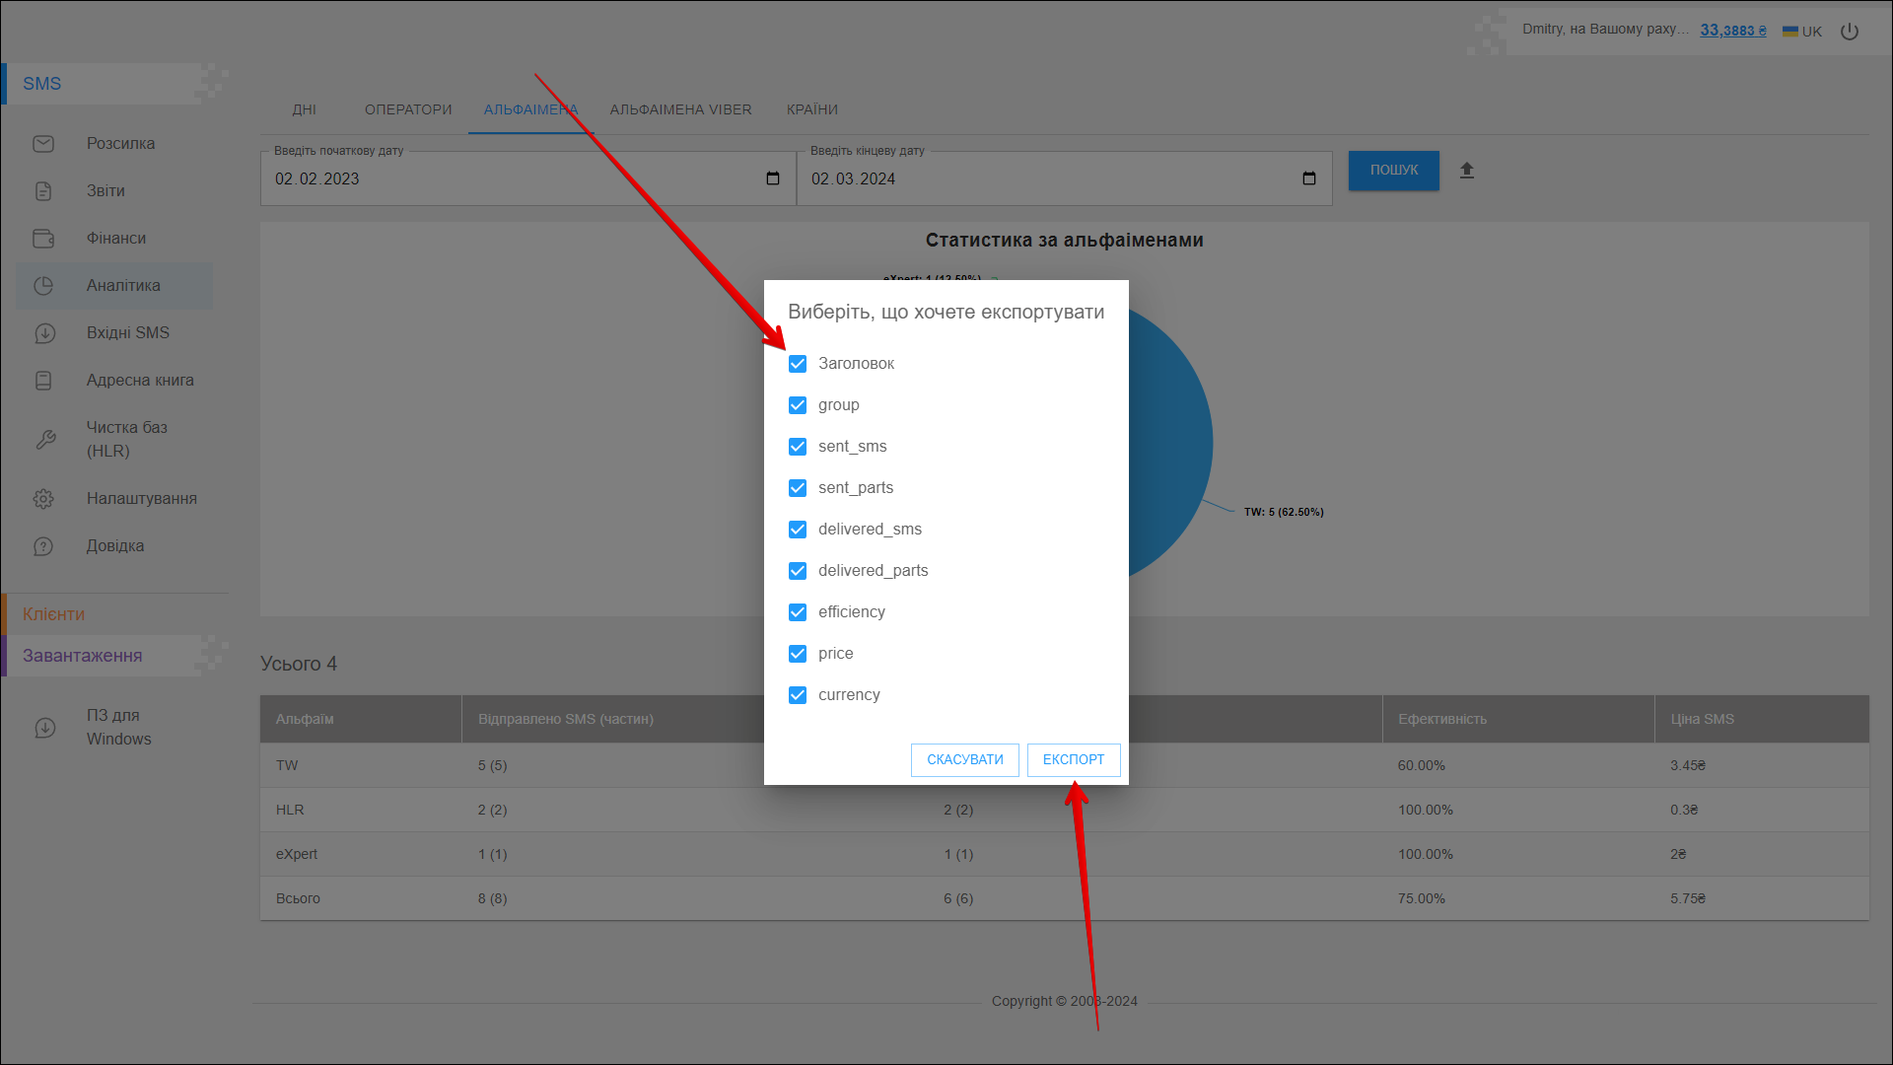Switch to the Оператори tab
Screen dimensions: 1893x1065
tap(408, 109)
